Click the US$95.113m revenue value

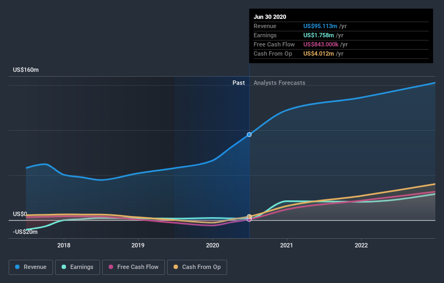[x=320, y=26]
